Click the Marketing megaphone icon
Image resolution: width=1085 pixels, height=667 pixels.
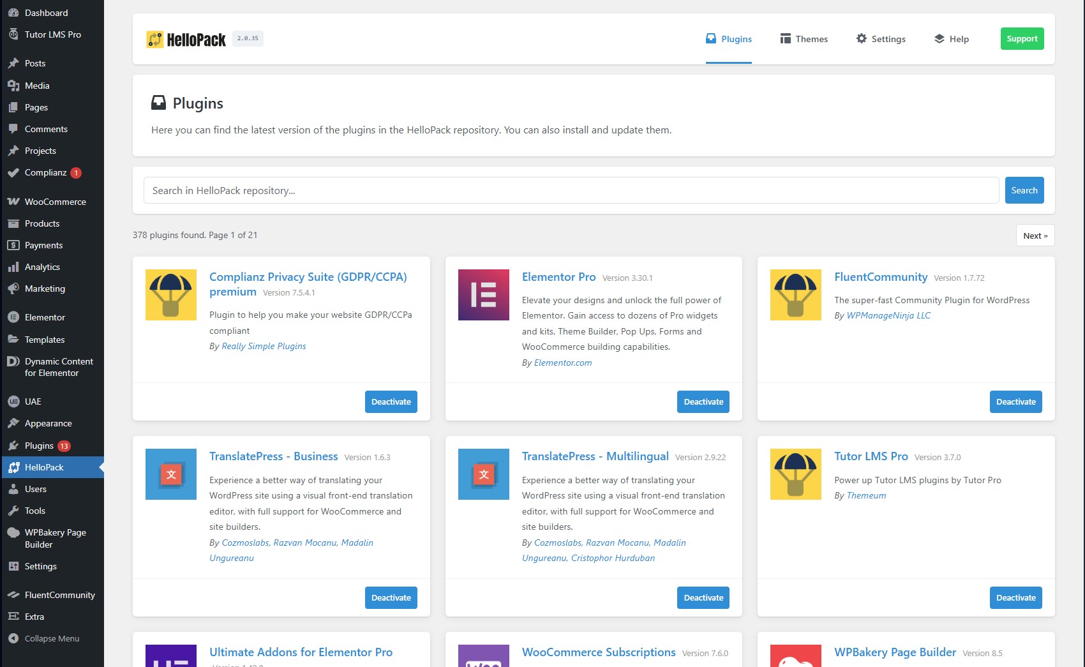pos(13,289)
